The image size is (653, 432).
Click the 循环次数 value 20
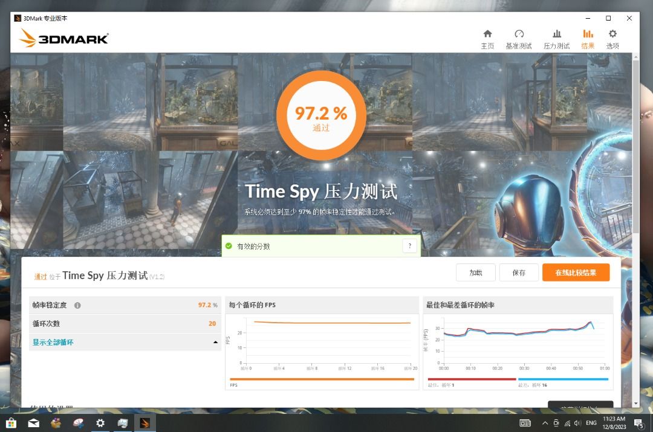click(x=212, y=323)
